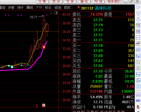Click the F12 sidebar icon
The height and width of the screenshot is (112, 141).
tap(138, 74)
